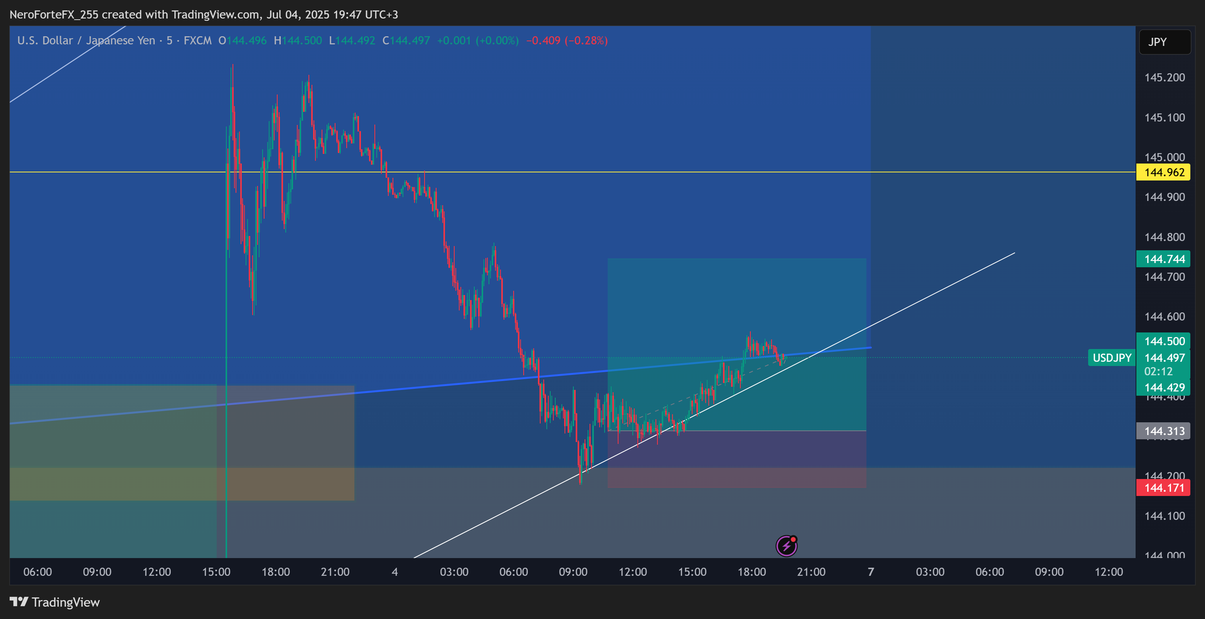Click the 144.800 price axis label
The image size is (1205, 619).
1164,237
